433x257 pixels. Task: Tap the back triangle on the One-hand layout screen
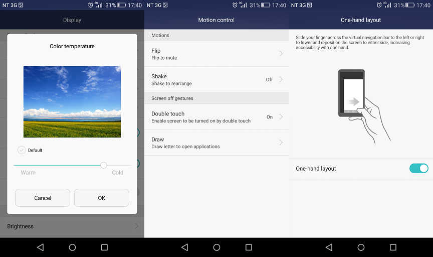click(329, 247)
